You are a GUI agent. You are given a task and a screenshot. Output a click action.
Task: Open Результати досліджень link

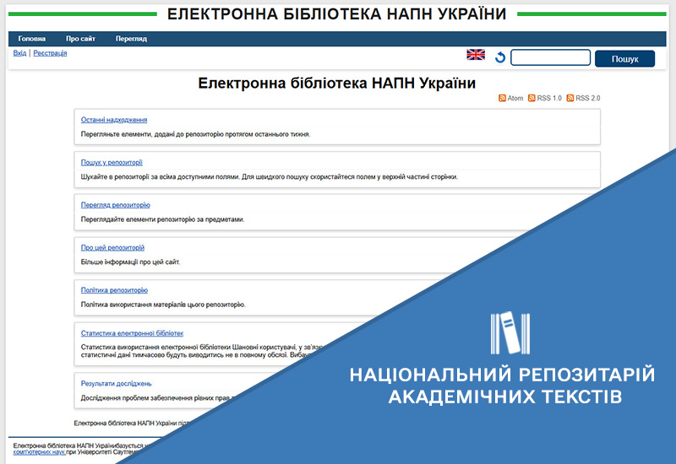[116, 384]
